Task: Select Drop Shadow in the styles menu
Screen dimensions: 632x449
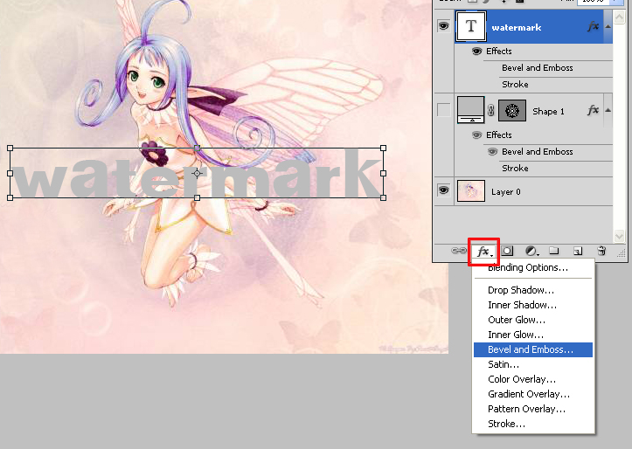Action: (x=521, y=290)
